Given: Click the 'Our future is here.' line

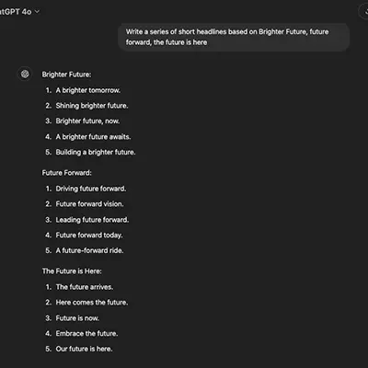Looking at the screenshot, I should coord(84,349).
